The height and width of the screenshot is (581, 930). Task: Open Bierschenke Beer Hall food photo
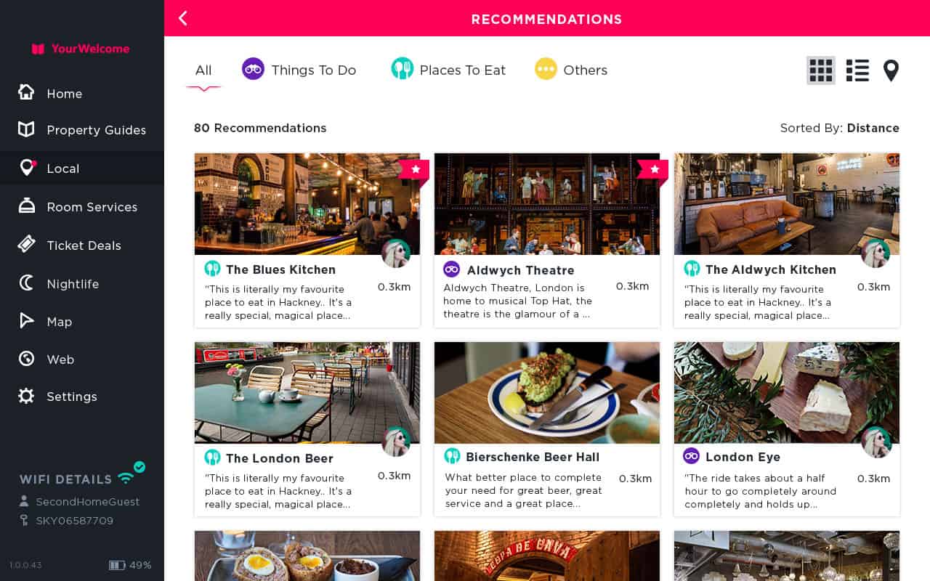point(547,393)
